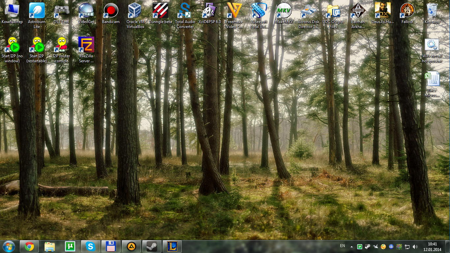Open the EN language selector
Viewport: 450px width, 253px height.
[x=342, y=246]
